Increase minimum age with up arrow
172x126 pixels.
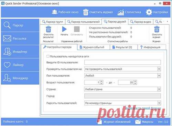101,81
